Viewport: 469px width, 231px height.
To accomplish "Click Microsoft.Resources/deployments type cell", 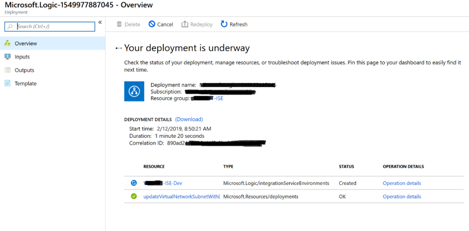I will pos(260,196).
